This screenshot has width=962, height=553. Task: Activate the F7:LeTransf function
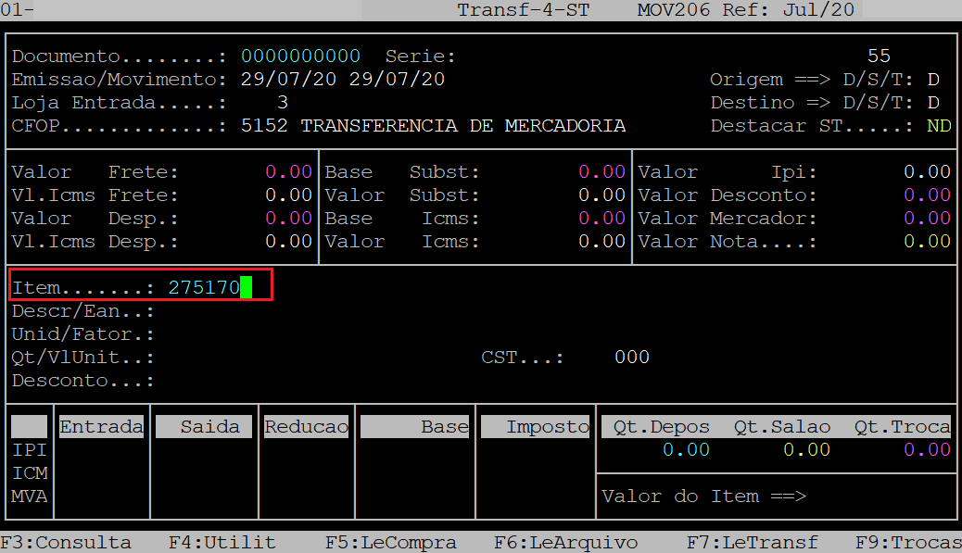point(753,543)
